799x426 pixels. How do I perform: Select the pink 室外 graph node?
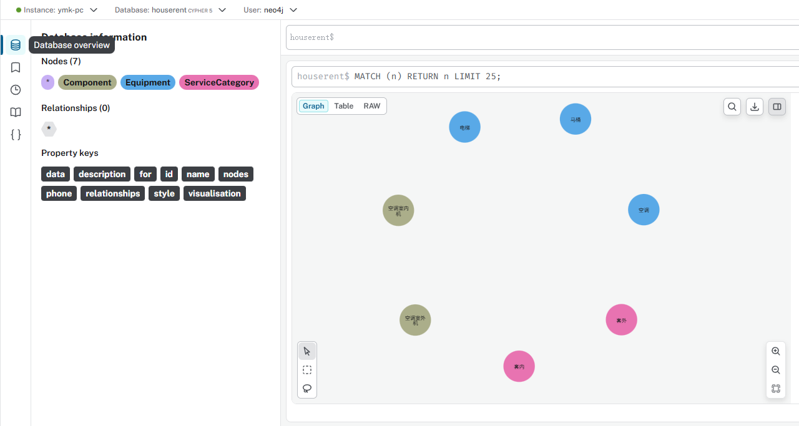(621, 320)
